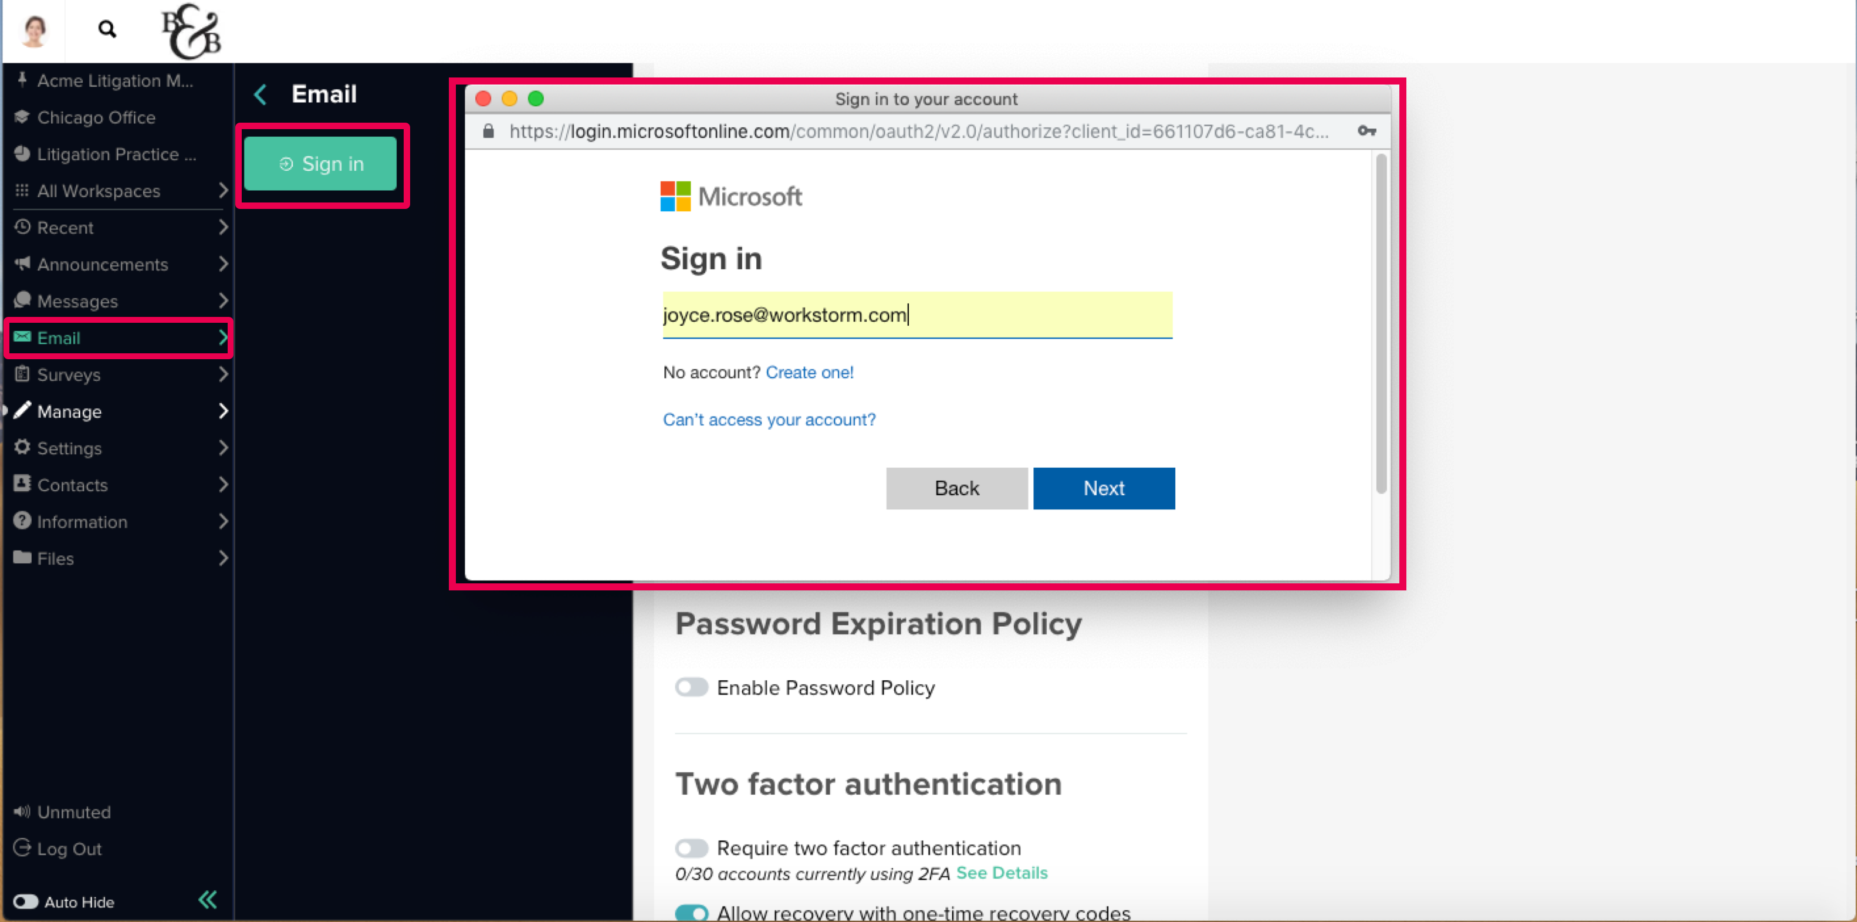Click the Next button
Viewport: 1857px width, 922px height.
click(x=1104, y=488)
